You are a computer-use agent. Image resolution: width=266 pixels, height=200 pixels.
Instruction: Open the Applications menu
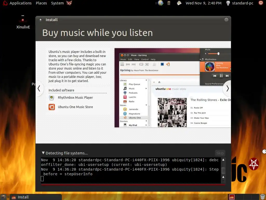pyautogui.click(x=20, y=3)
